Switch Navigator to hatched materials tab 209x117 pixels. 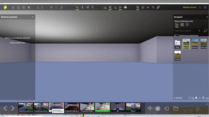(182, 25)
